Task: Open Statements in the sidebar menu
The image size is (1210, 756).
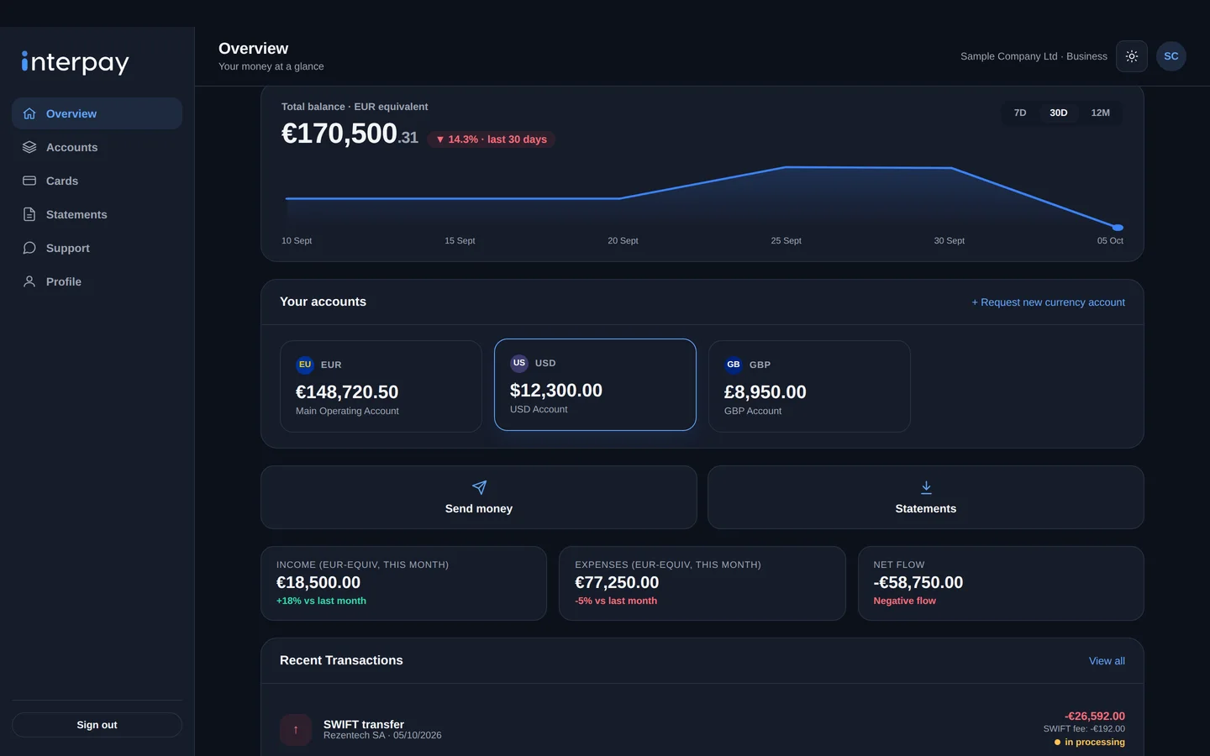Action: tap(97, 214)
